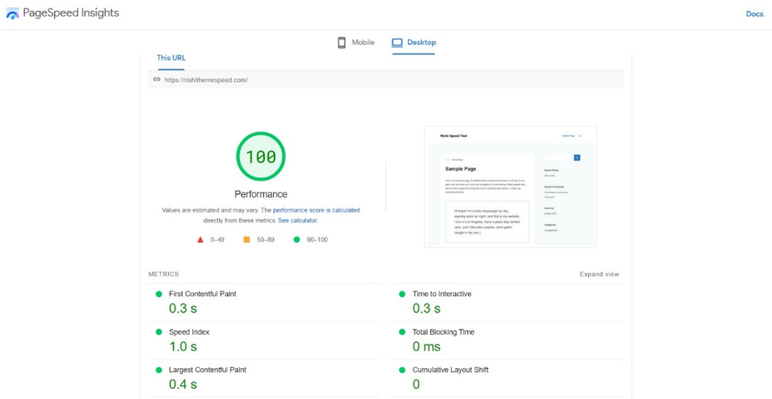
Task: Click the Cumulative Layout Shift label
Action: click(450, 370)
